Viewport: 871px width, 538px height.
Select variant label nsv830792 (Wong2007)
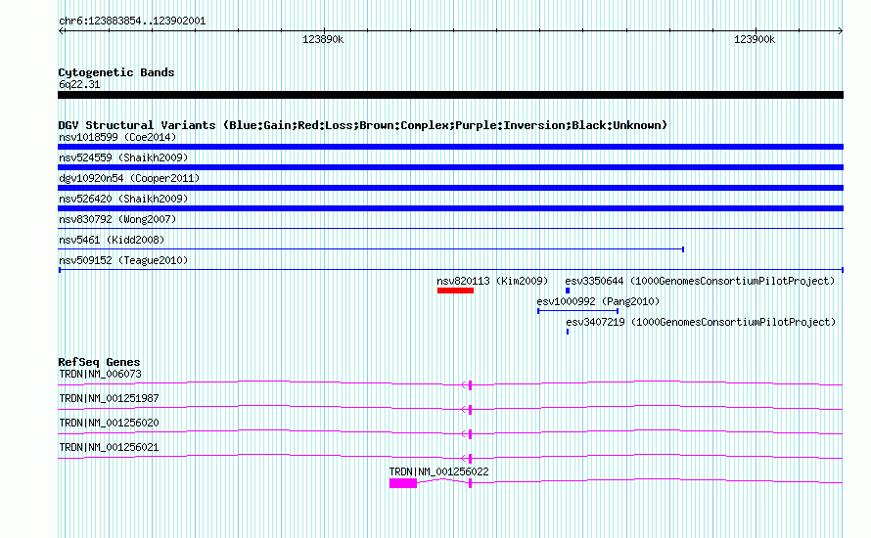pos(117,219)
